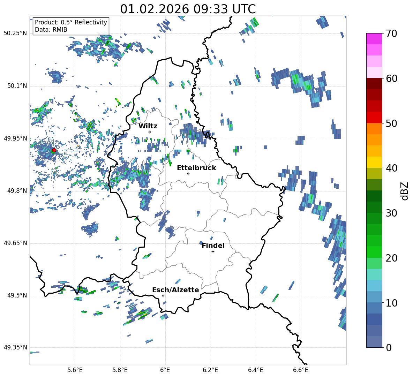The height and width of the screenshot is (377, 413).
Task: Click the 5.6°E longitude label
Action: pos(75,370)
